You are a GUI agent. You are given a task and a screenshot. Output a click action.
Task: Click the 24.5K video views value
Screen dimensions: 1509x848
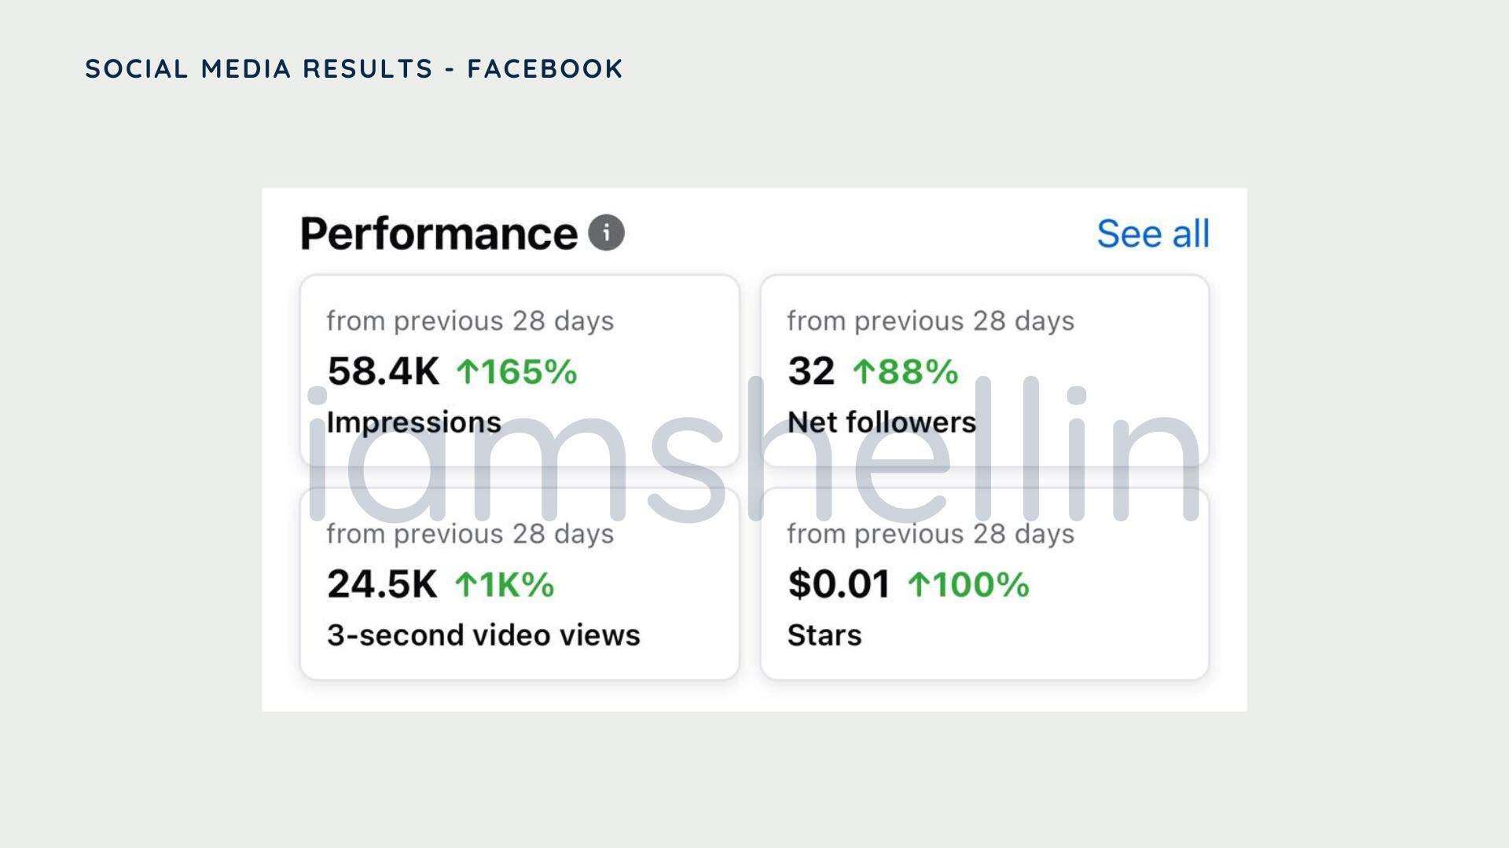pyautogui.click(x=382, y=584)
